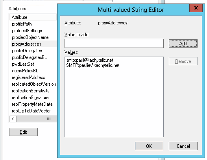Select replicatedObjectVersion attribute row
This screenshot has height=160, width=207.
(x=33, y=84)
